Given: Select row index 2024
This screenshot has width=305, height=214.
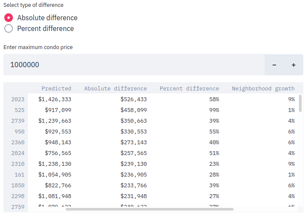Looking at the screenshot, I should click(18, 153).
